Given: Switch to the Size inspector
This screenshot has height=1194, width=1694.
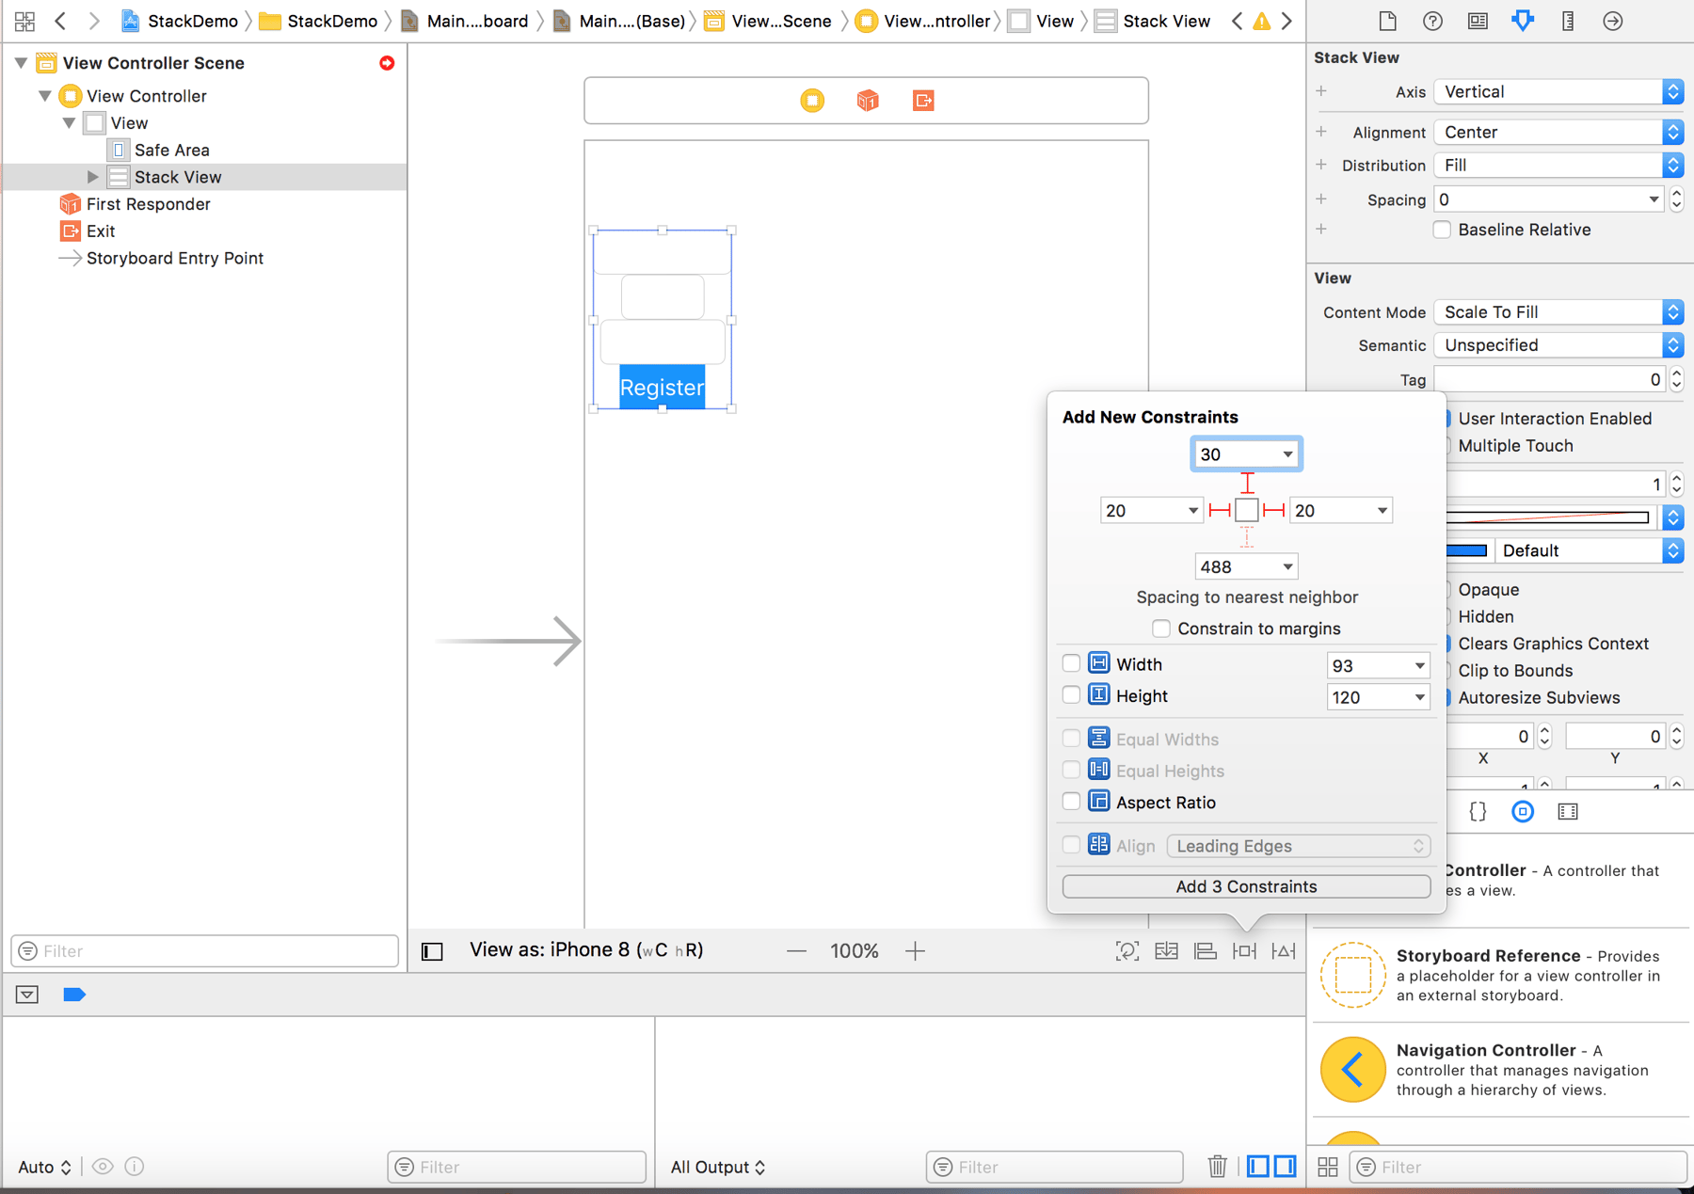Looking at the screenshot, I should click(x=1567, y=21).
